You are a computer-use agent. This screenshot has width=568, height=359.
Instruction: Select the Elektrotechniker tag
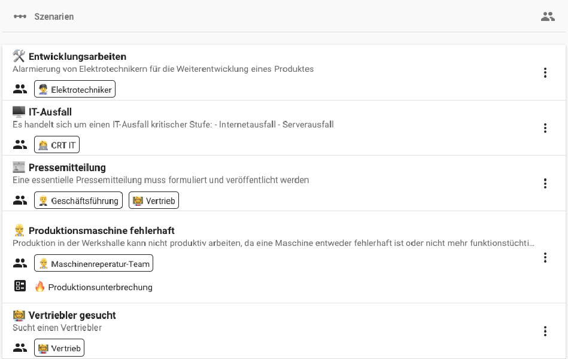[x=74, y=89]
